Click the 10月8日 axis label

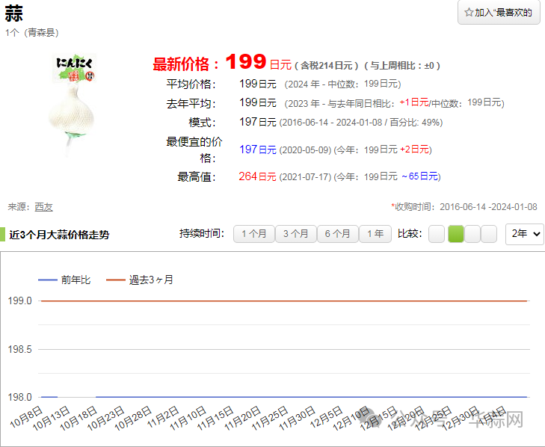click(25, 417)
